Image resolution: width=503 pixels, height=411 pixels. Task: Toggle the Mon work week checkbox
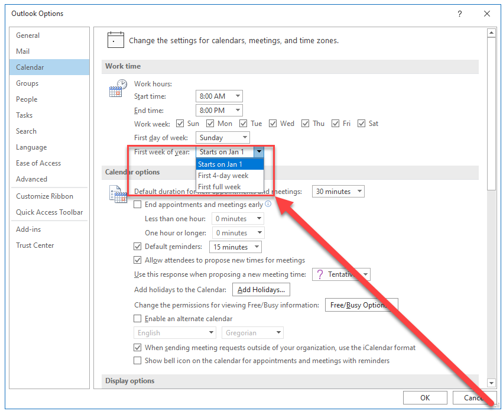(210, 124)
